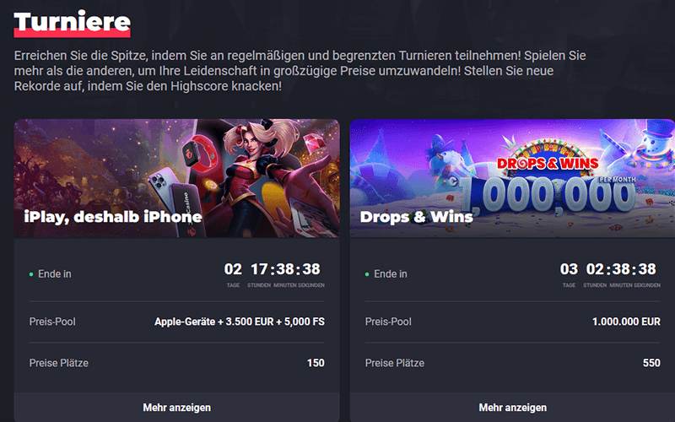Image resolution: width=675 pixels, height=422 pixels.
Task: Click Mehr anzeigen under iPlay tournament
Action: [177, 408]
